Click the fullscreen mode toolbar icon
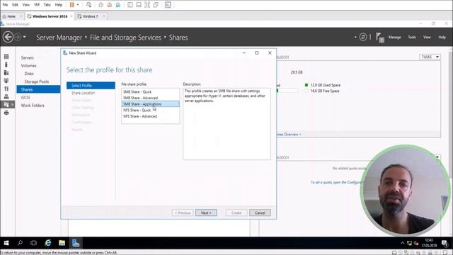The width and height of the screenshot is (453, 255). [x=147, y=5]
